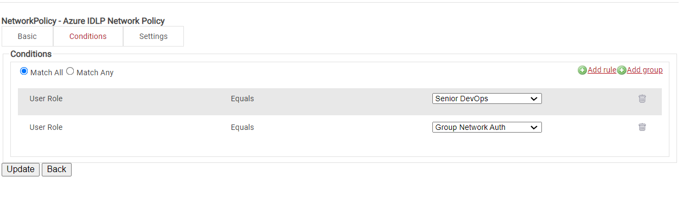Screen dimensions: 696x197
Task: Click the green plus icon beside Add group
Action: pos(622,70)
